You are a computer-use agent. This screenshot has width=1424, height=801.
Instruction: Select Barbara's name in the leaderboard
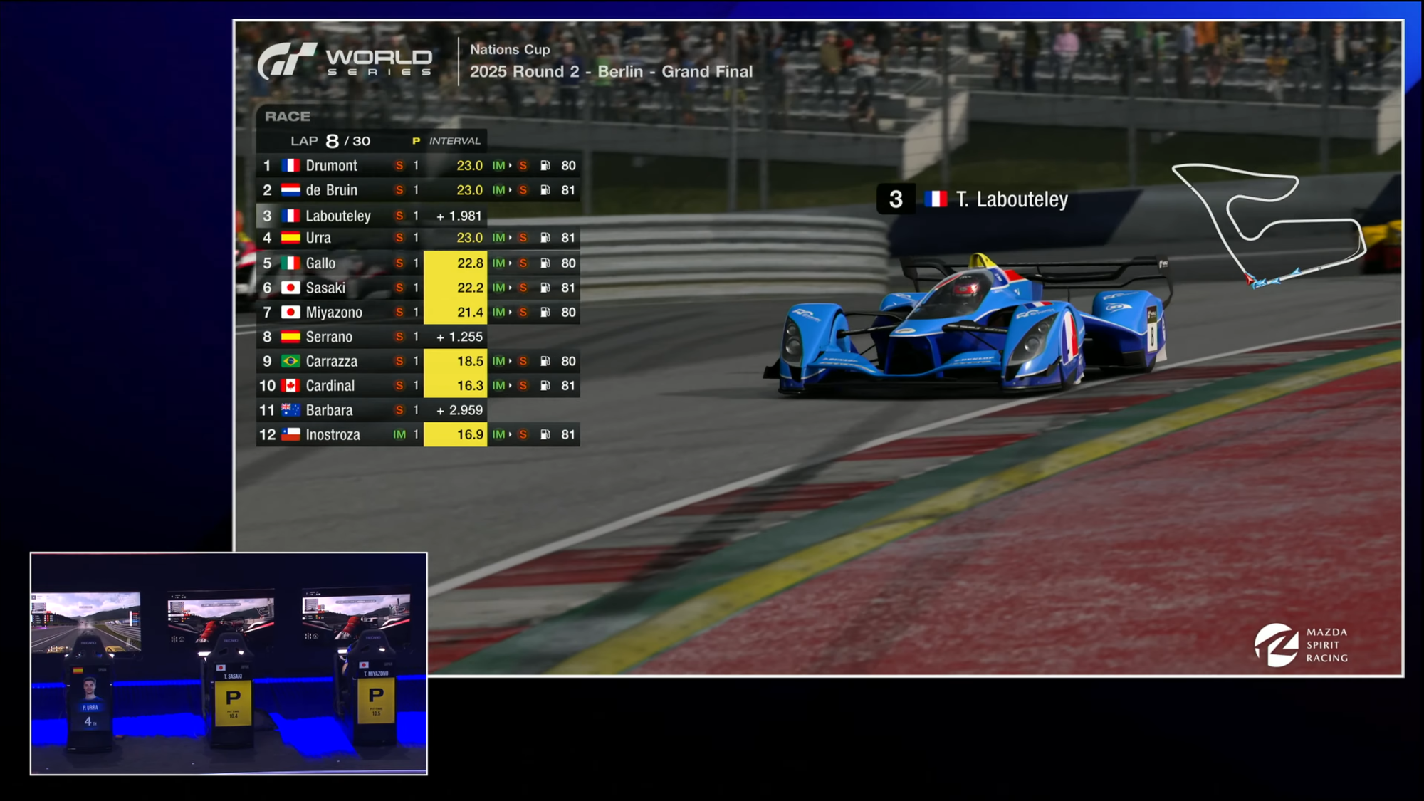(329, 410)
